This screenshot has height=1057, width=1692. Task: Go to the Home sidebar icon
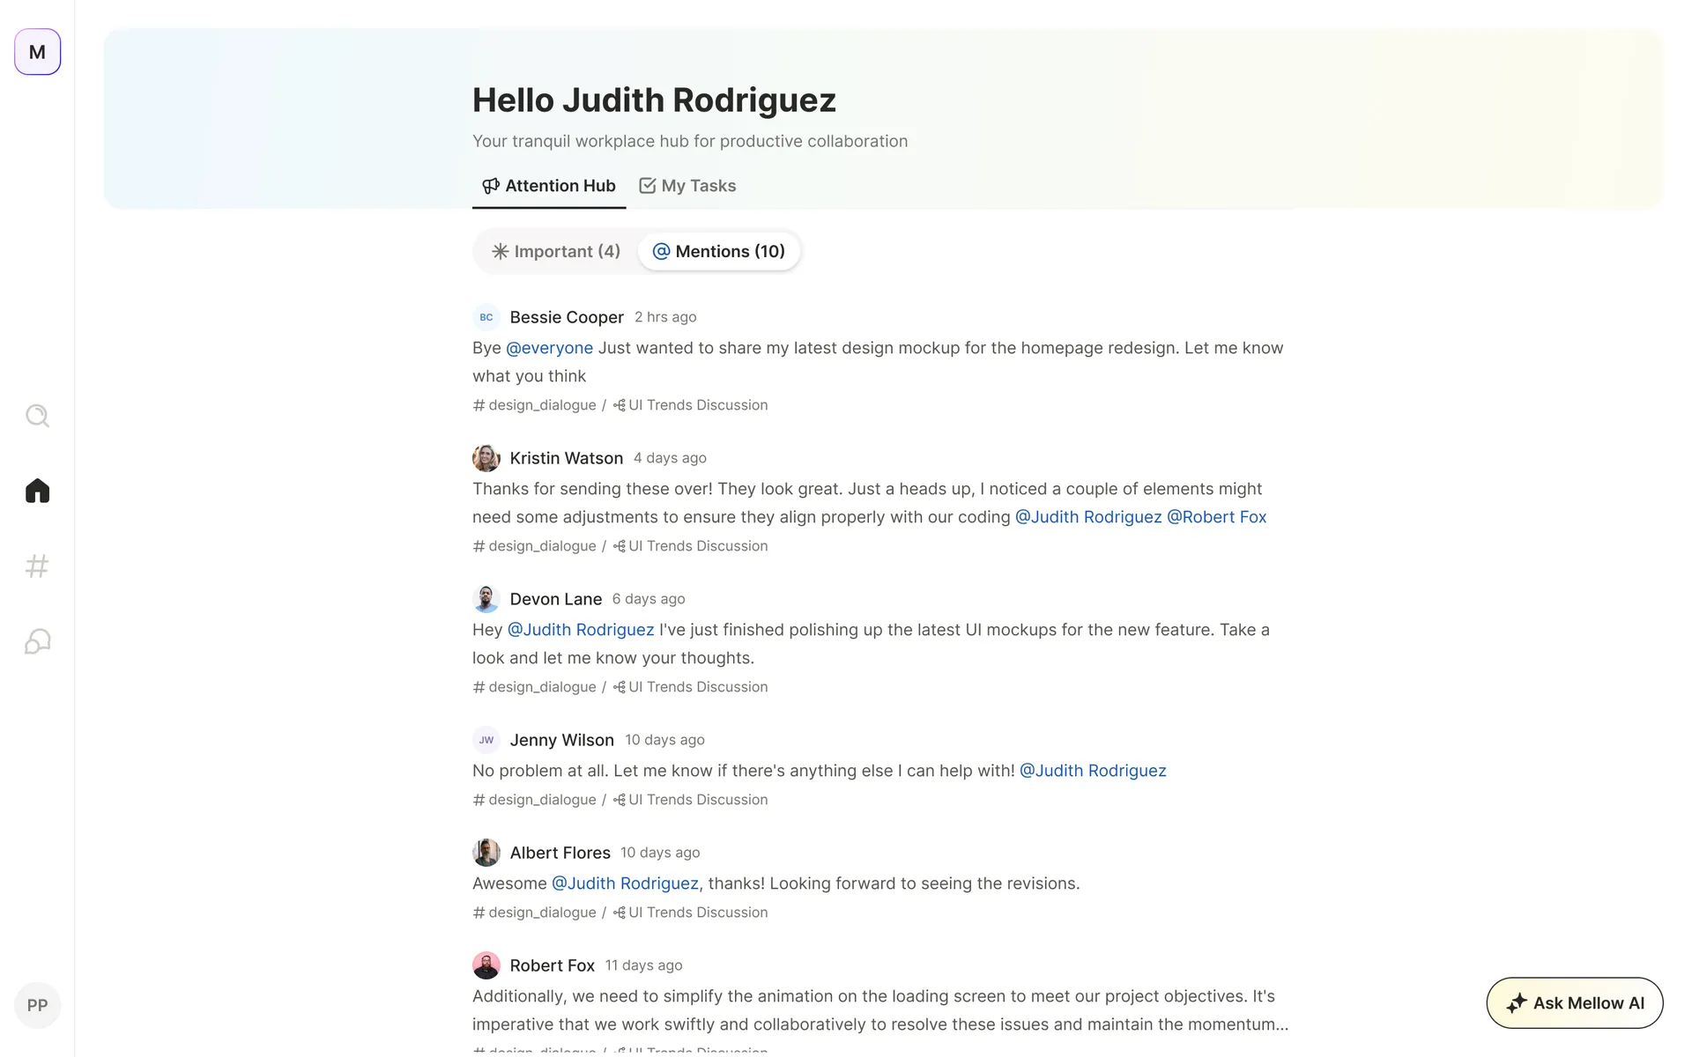[37, 491]
